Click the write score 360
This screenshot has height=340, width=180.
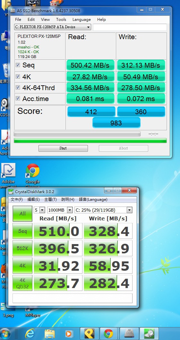click(141, 112)
